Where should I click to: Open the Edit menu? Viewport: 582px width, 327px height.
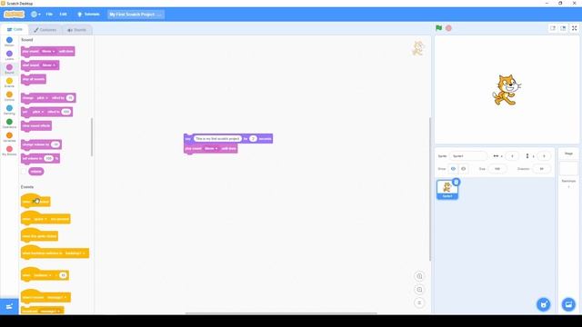point(64,15)
